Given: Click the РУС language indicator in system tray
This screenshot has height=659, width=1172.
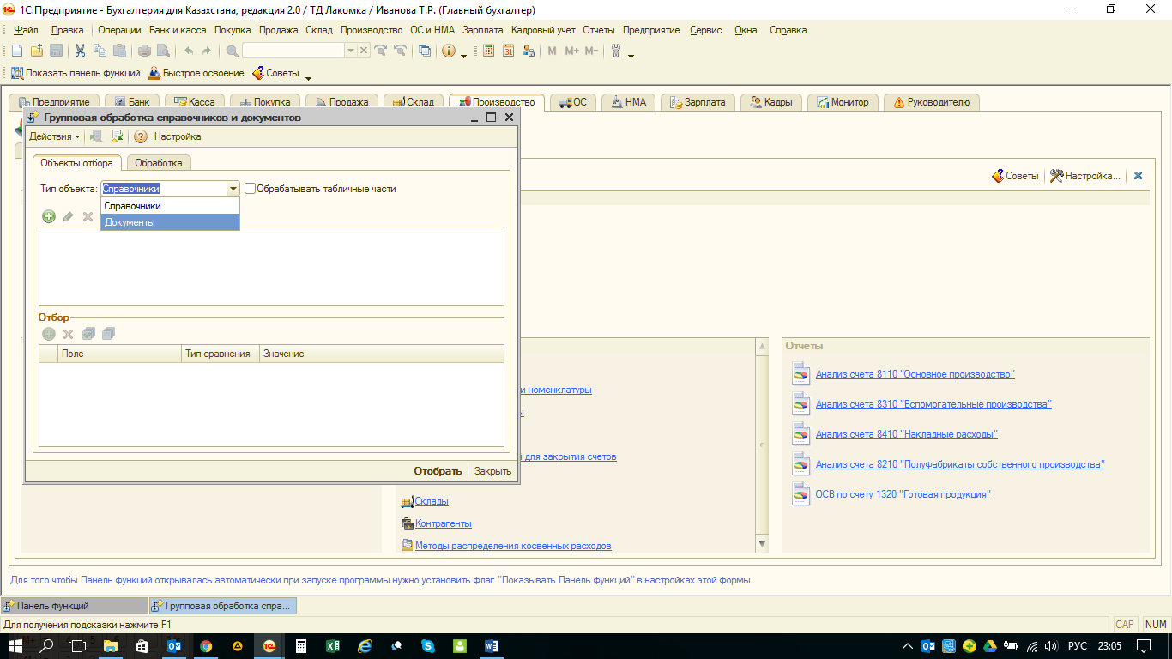Looking at the screenshot, I should point(1077,645).
